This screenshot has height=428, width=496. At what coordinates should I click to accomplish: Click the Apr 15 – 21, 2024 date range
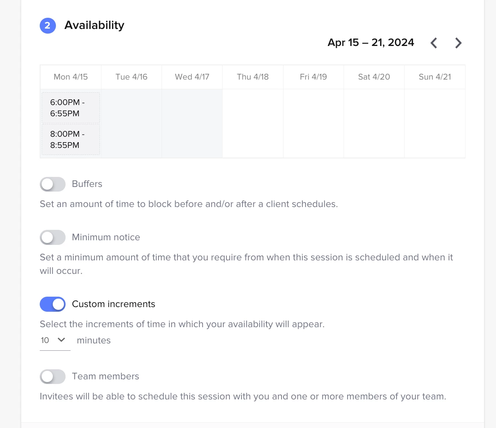tap(371, 42)
